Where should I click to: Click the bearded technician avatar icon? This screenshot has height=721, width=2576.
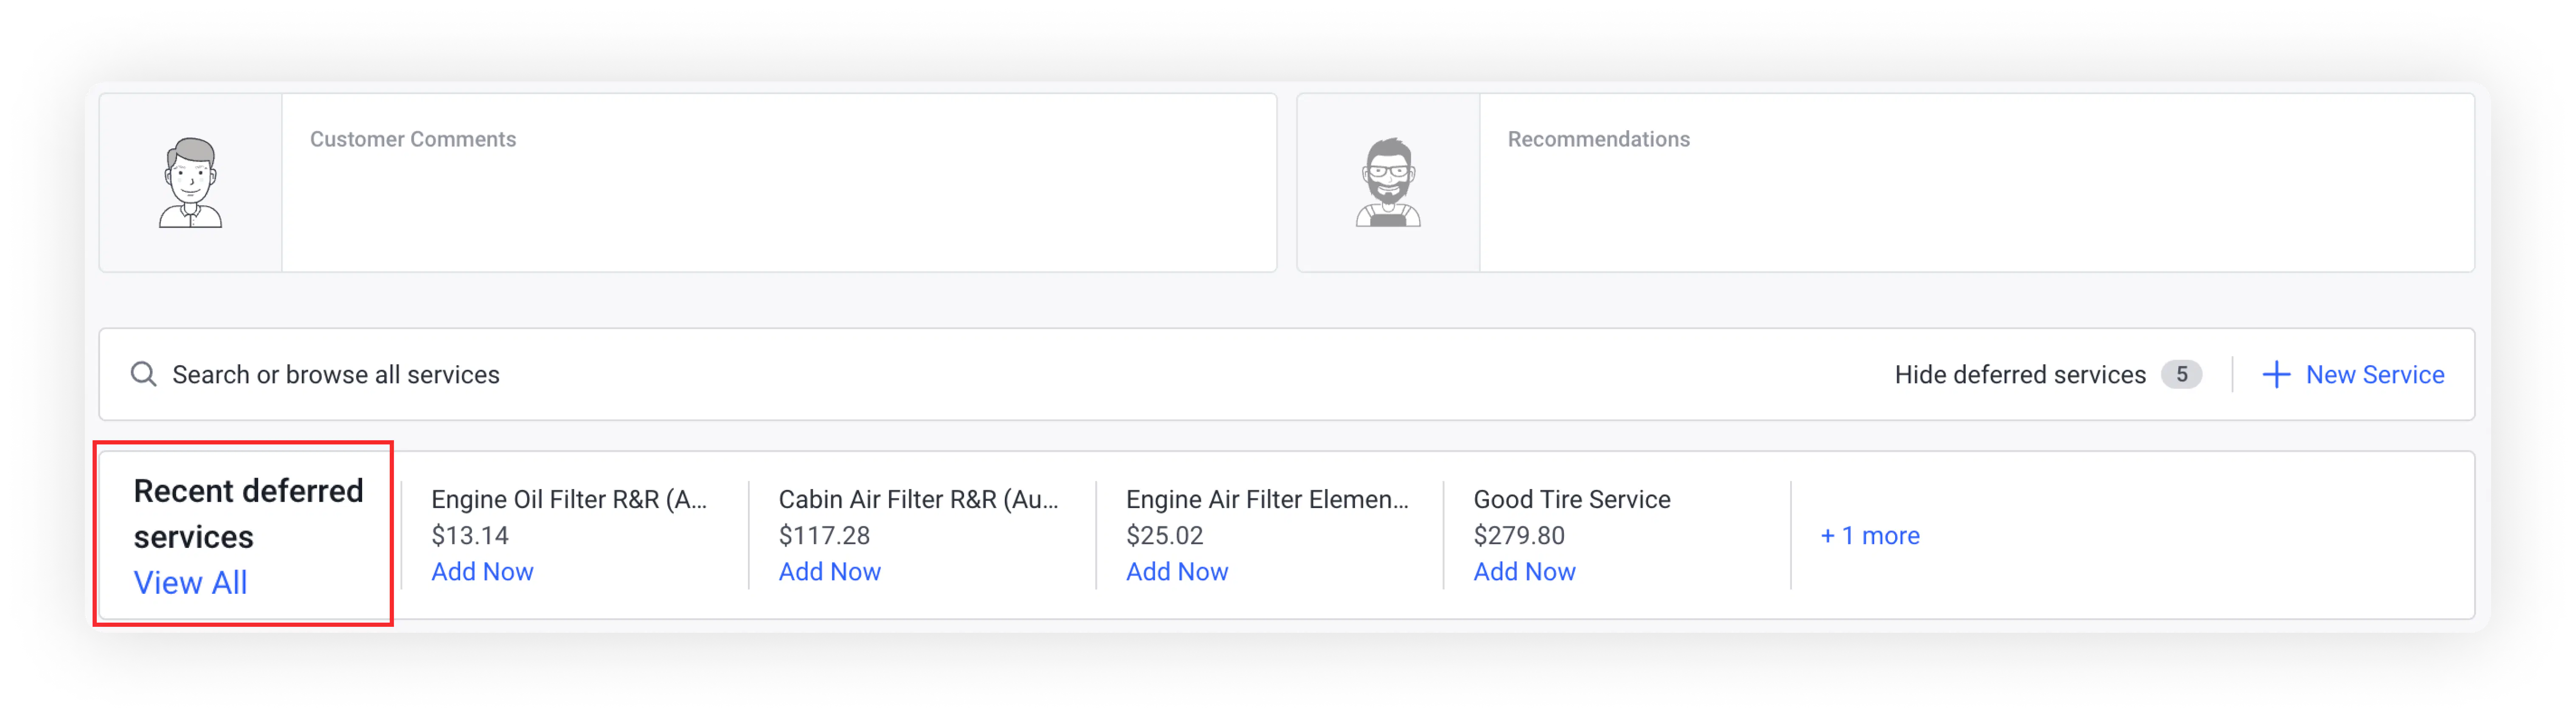pos(1388,183)
